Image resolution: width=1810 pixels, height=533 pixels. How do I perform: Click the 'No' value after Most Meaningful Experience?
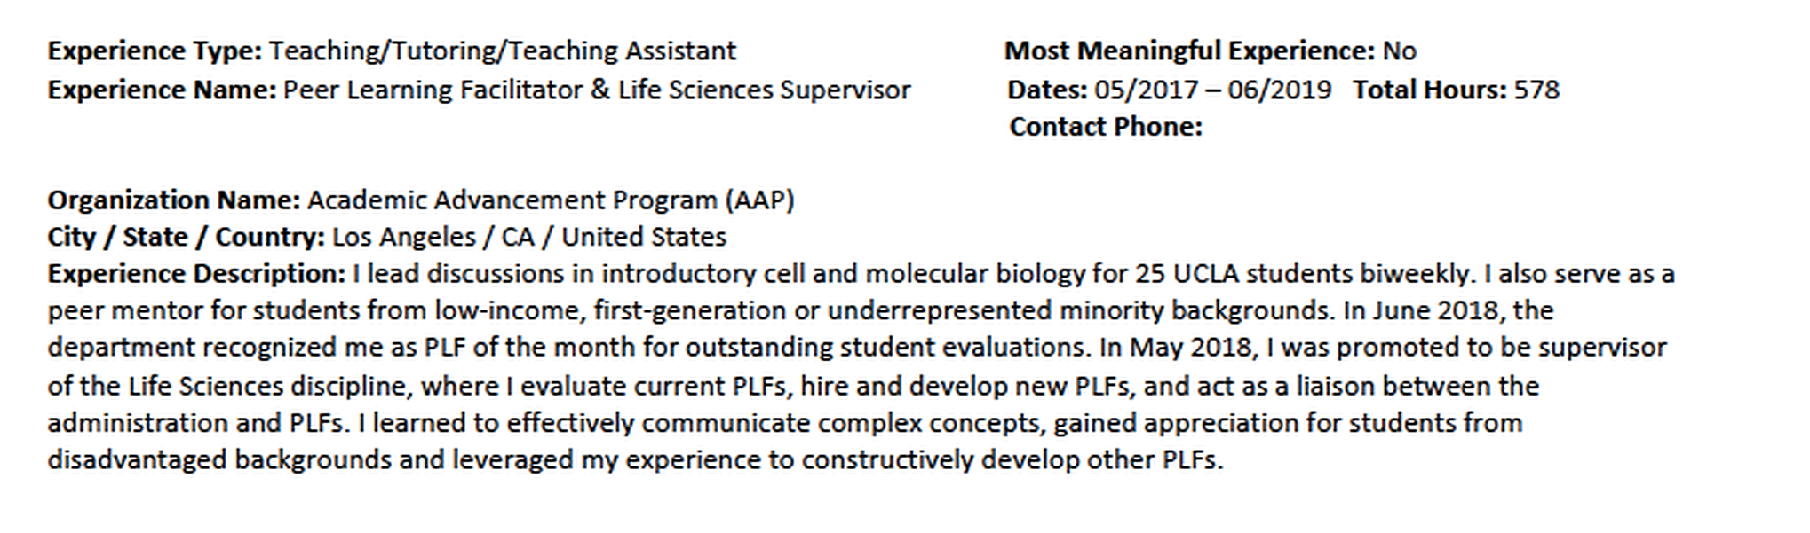click(1399, 51)
